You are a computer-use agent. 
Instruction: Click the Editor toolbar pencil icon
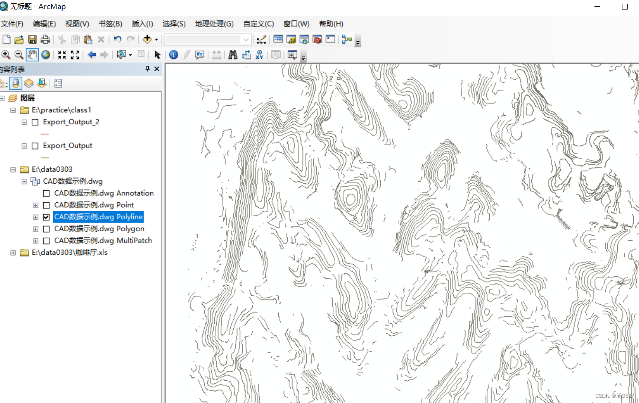(x=261, y=39)
